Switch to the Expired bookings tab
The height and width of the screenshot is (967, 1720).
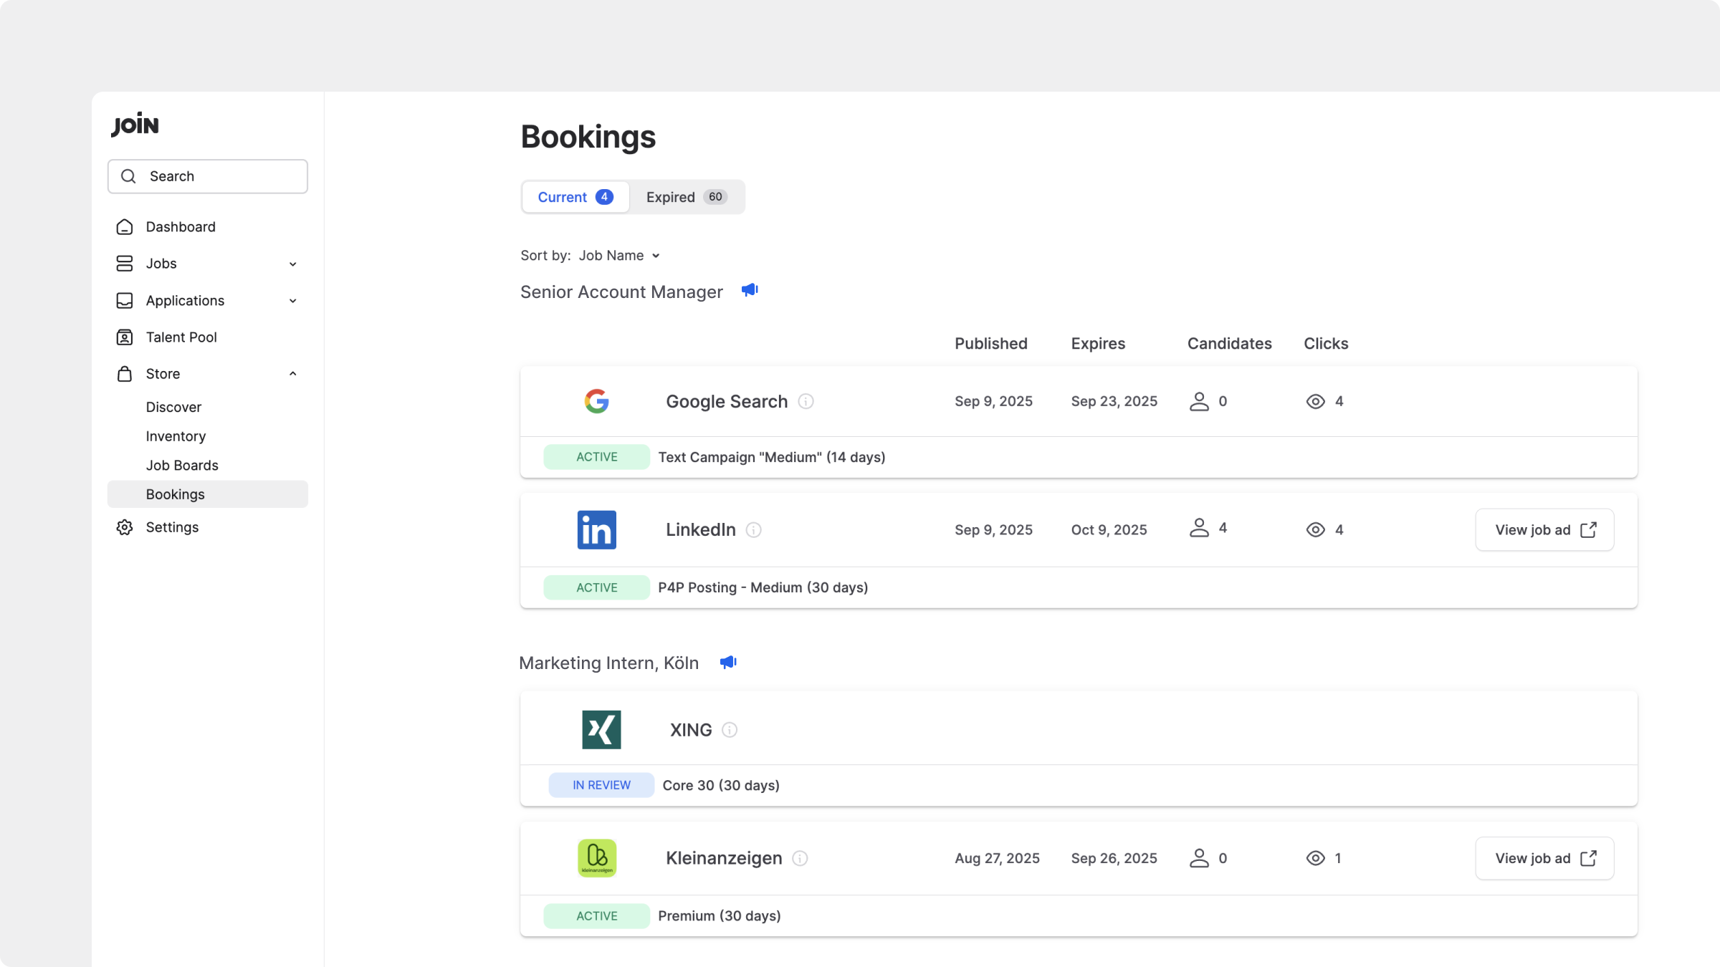click(x=686, y=197)
